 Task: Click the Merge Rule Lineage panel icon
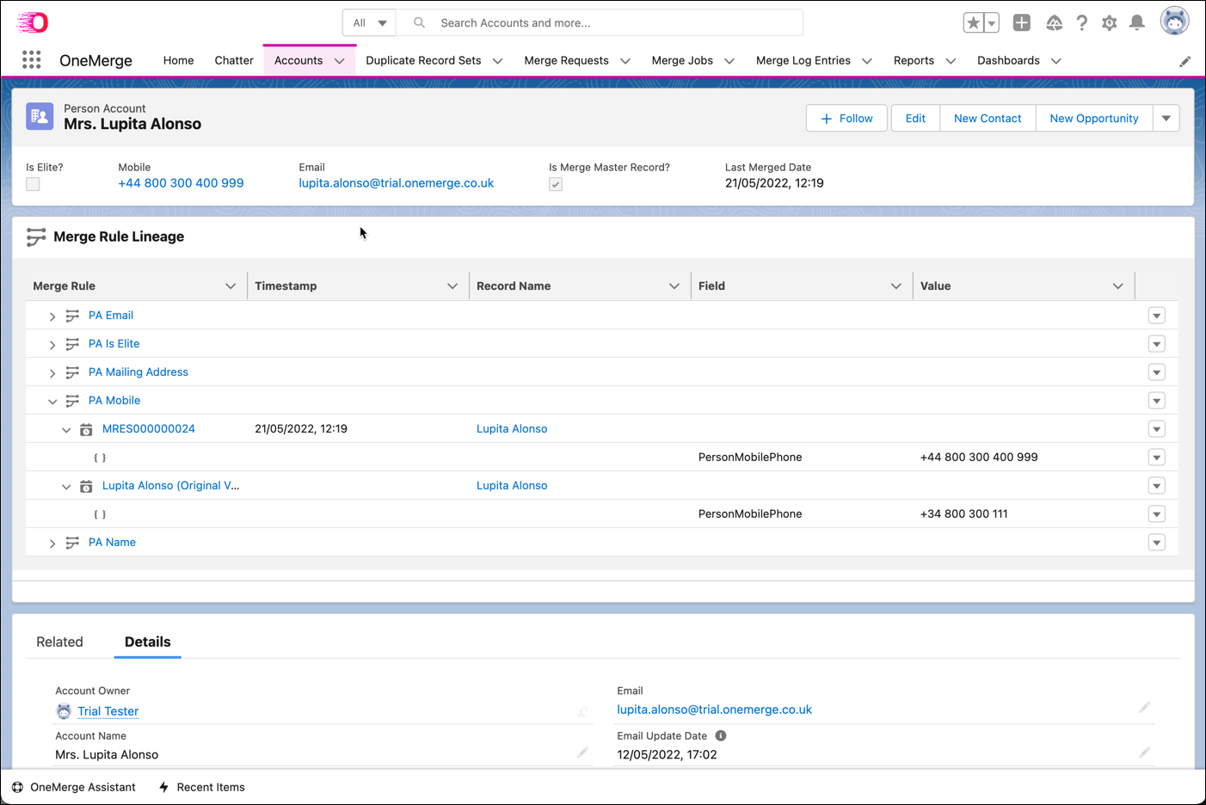point(35,237)
